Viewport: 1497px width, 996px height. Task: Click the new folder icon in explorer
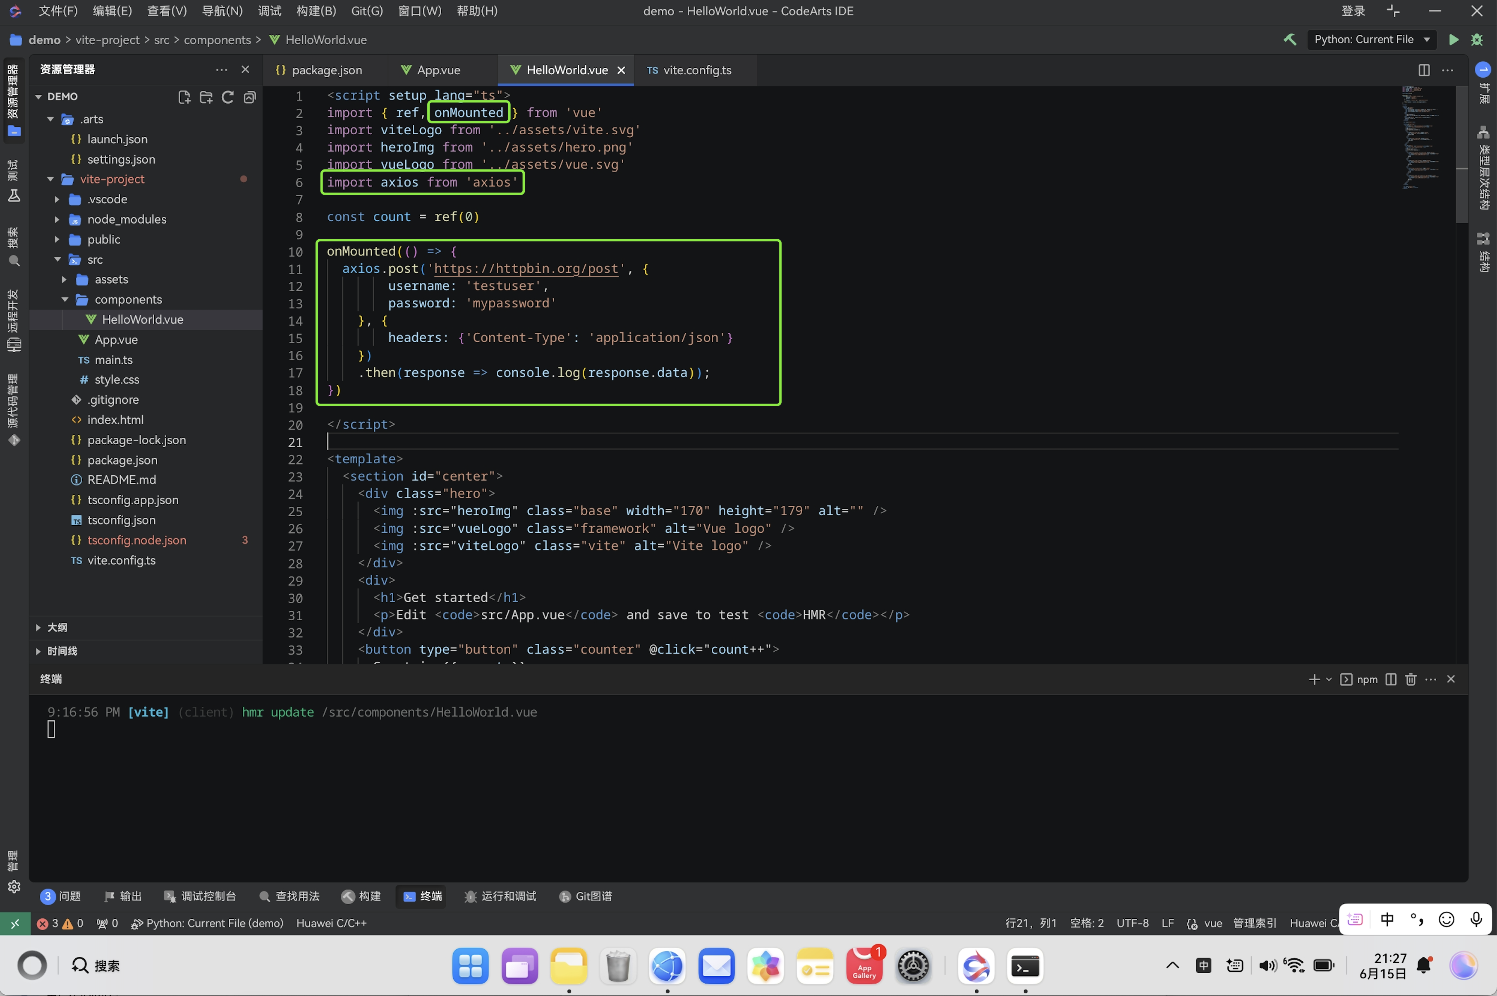click(206, 97)
